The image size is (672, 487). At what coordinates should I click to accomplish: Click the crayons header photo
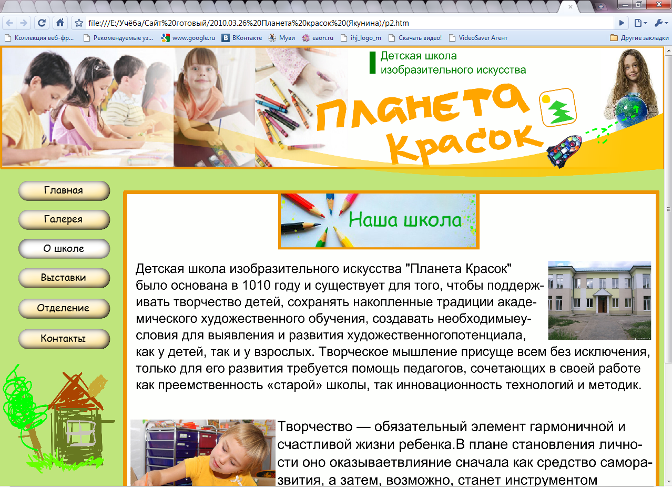coord(300,108)
